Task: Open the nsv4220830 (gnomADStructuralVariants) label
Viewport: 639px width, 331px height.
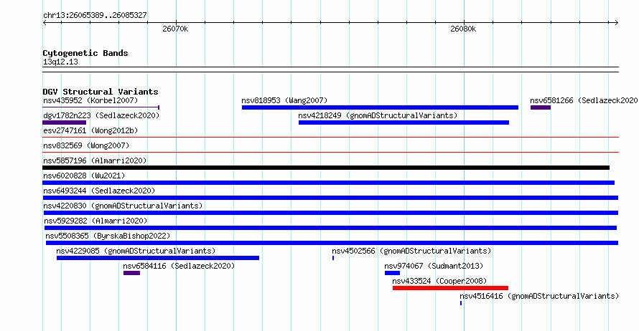Action: tap(123, 206)
